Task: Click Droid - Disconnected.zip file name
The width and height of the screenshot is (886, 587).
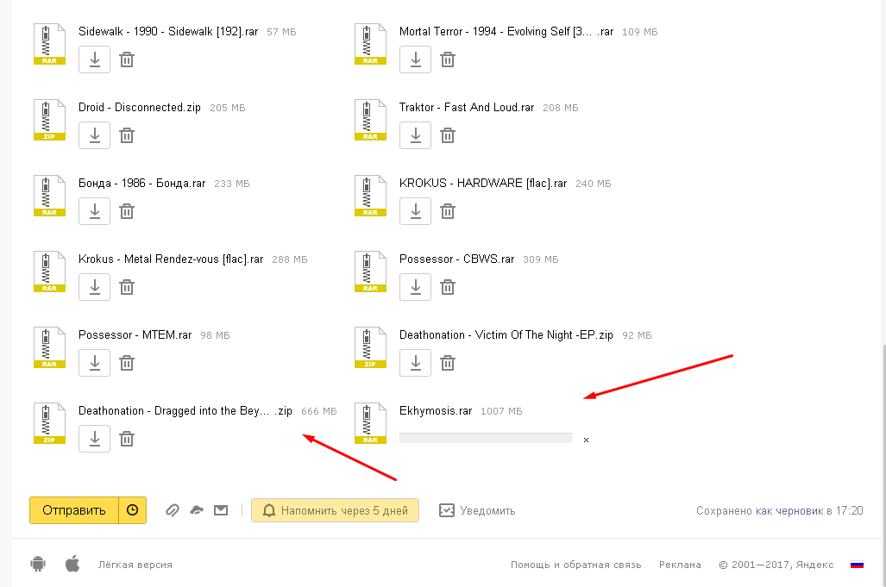Action: pos(140,107)
